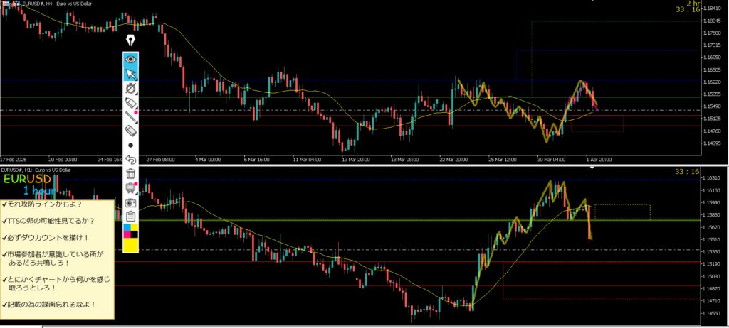Toggle the crossed-out circle tool

[x=130, y=89]
